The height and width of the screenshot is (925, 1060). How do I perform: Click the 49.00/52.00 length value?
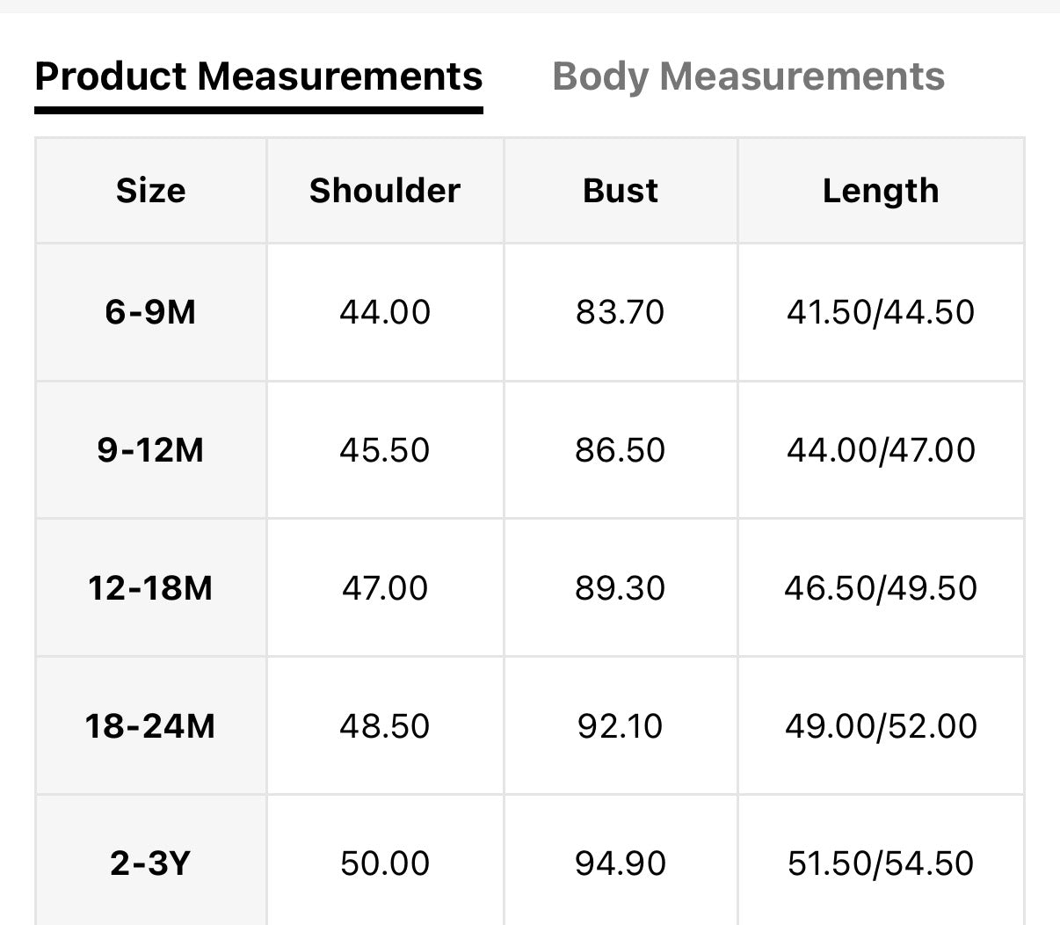pyautogui.click(x=881, y=725)
